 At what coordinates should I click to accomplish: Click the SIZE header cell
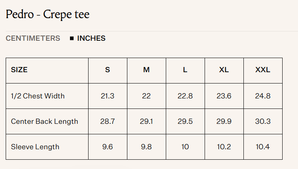19,70
